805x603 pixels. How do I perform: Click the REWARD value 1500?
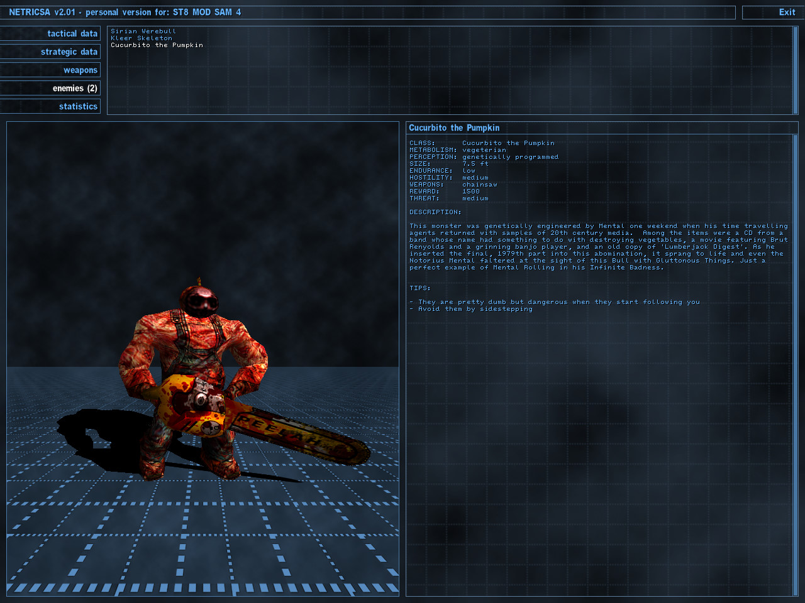tap(471, 192)
